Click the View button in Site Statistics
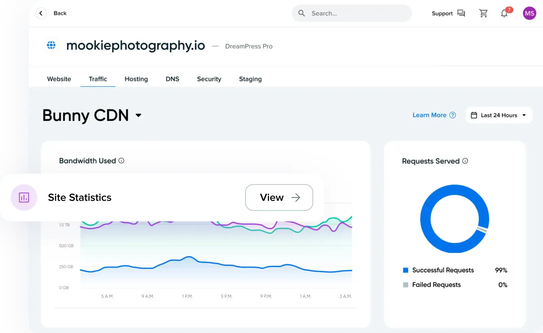Screen dimensions: 543x333 (x=279, y=197)
